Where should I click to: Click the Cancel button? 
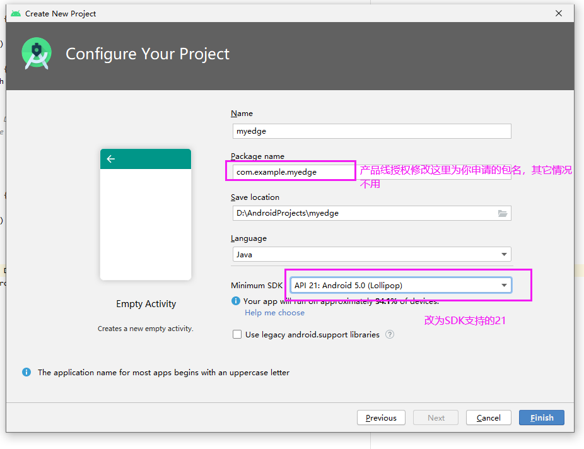tap(488, 417)
